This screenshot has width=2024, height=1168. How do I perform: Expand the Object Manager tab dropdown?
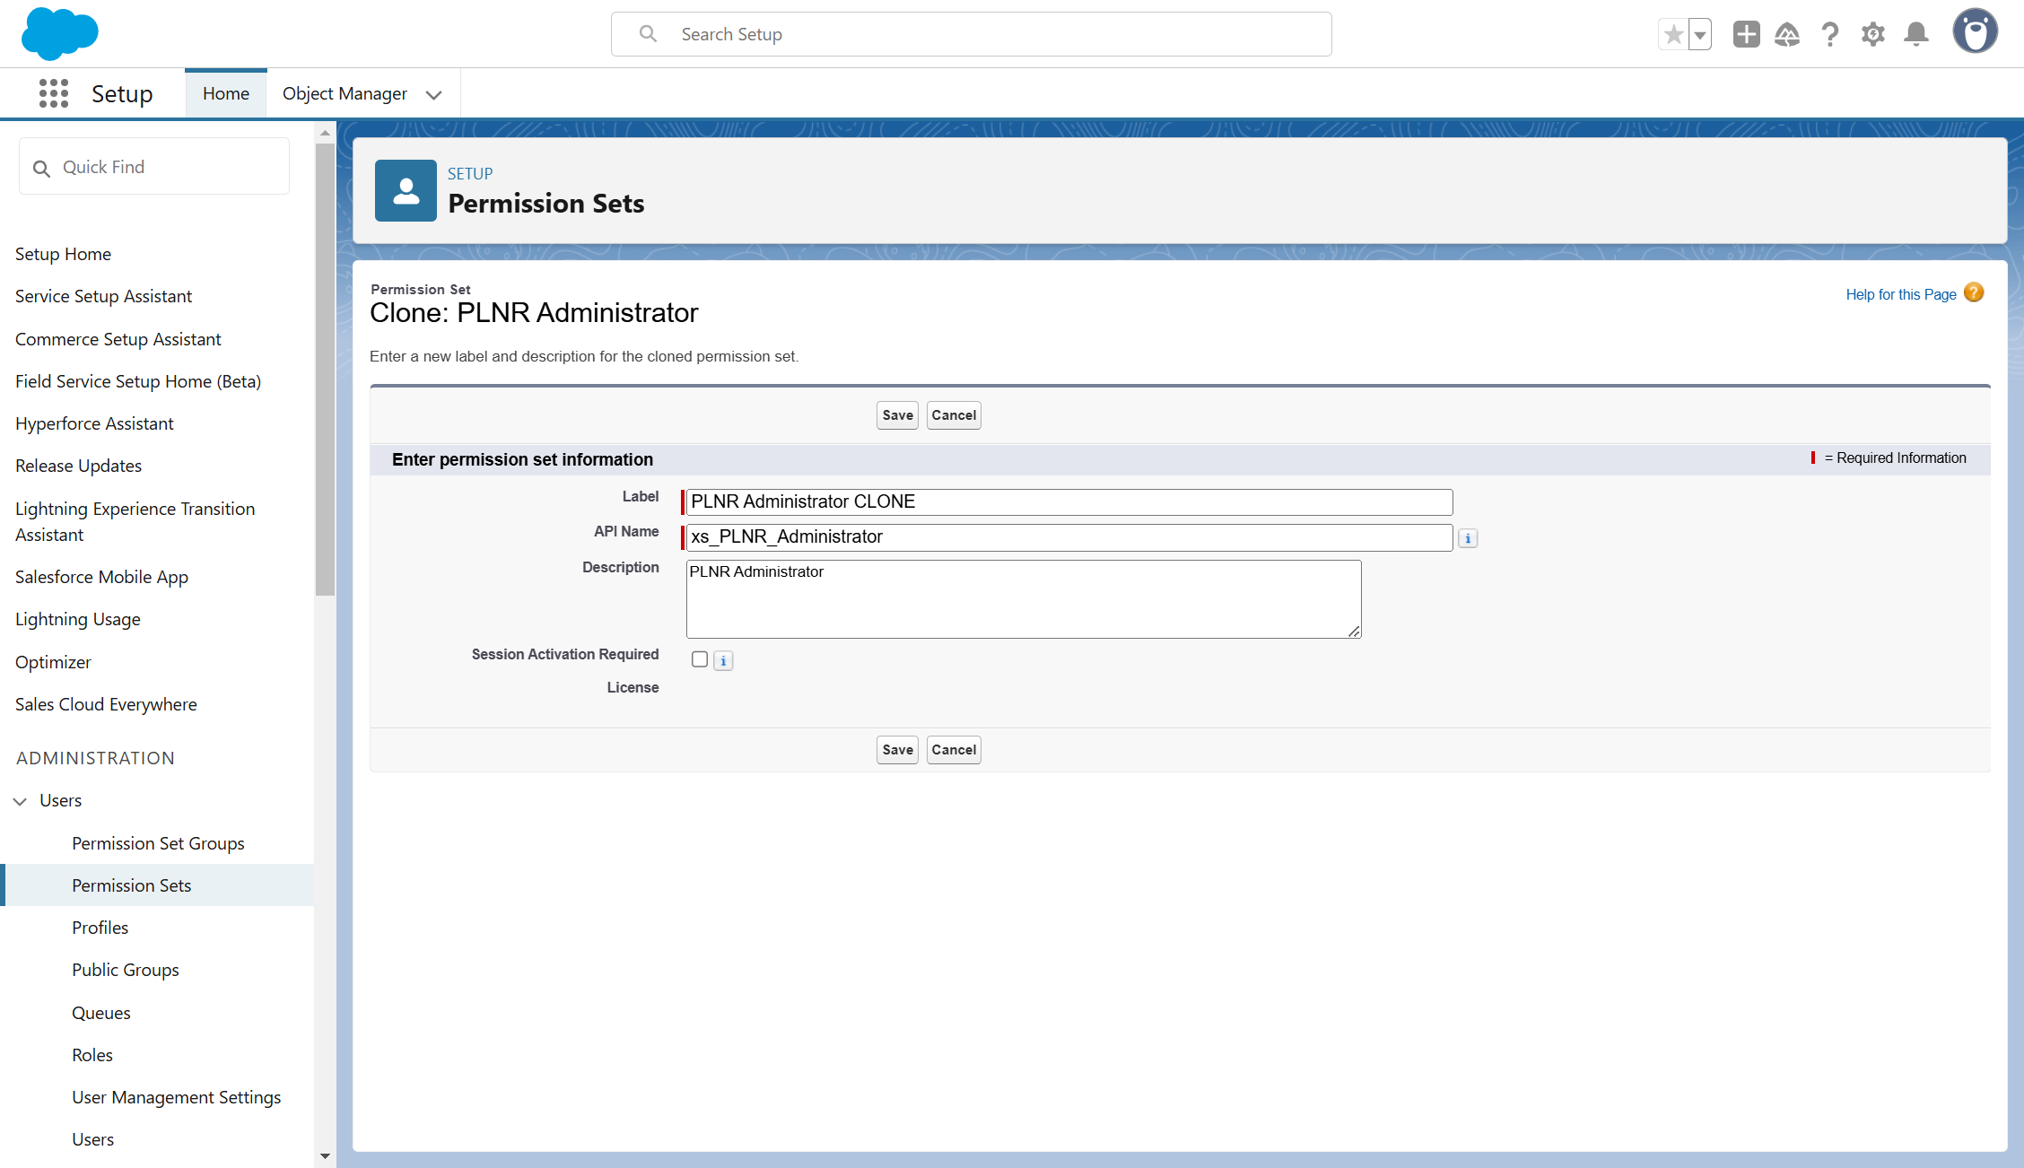[434, 94]
